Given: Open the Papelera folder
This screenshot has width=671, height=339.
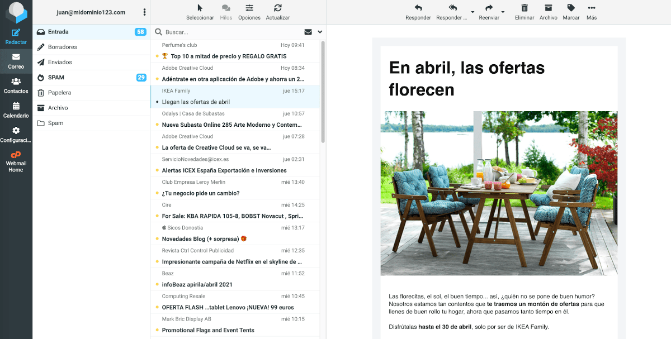Looking at the screenshot, I should [x=91, y=93].
